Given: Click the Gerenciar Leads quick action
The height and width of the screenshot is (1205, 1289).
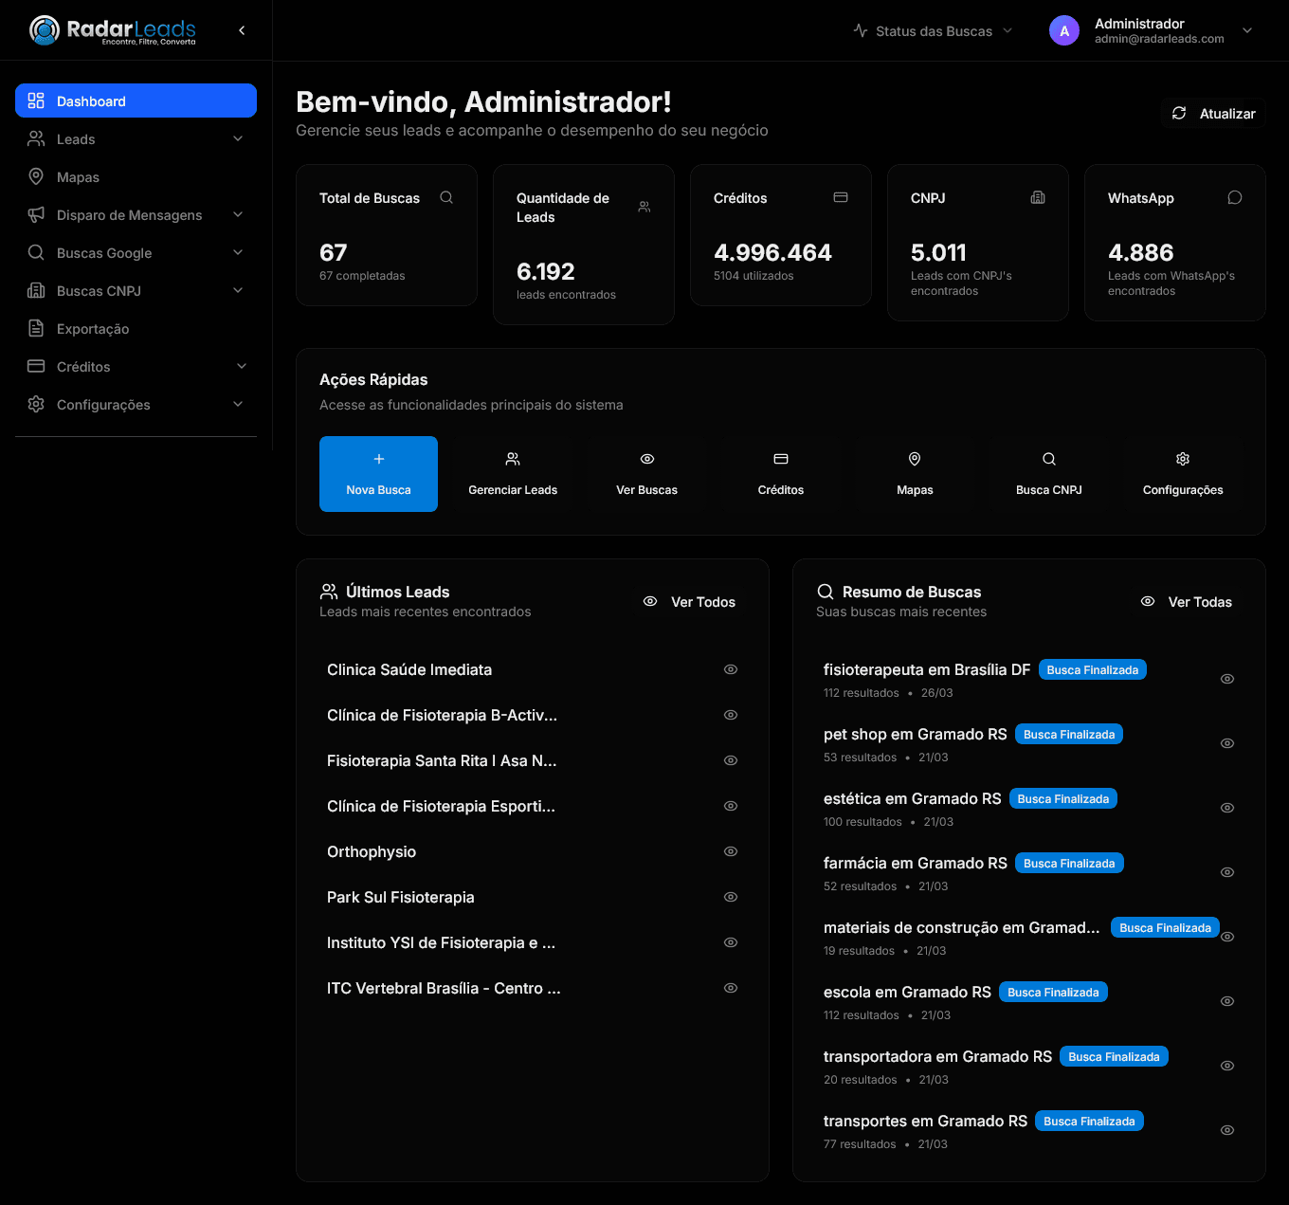Looking at the screenshot, I should pyautogui.click(x=513, y=474).
